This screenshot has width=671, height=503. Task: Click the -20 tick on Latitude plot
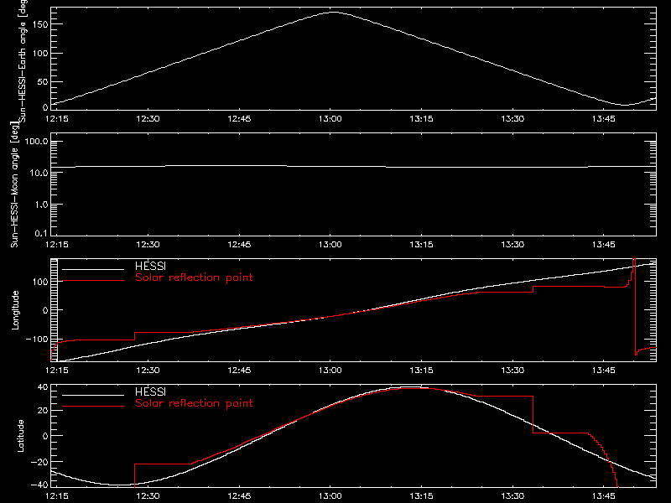coord(39,462)
